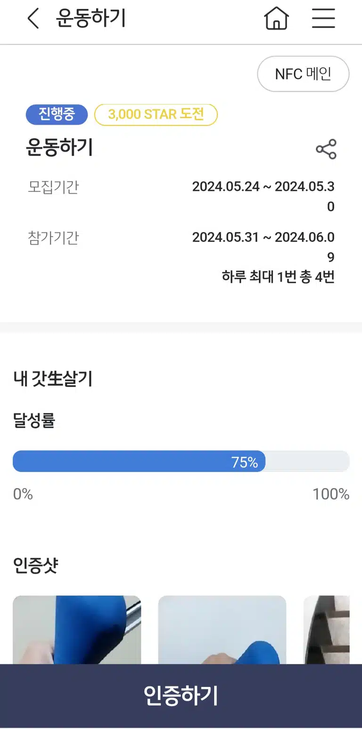This screenshot has width=362, height=729.
Task: Tap the 운동하기 header title text
Action: [x=91, y=19]
